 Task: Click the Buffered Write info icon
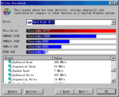[10, 75]
